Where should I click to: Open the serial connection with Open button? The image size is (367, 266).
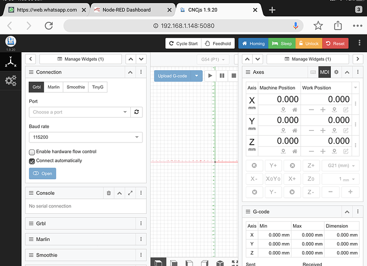[x=43, y=173]
